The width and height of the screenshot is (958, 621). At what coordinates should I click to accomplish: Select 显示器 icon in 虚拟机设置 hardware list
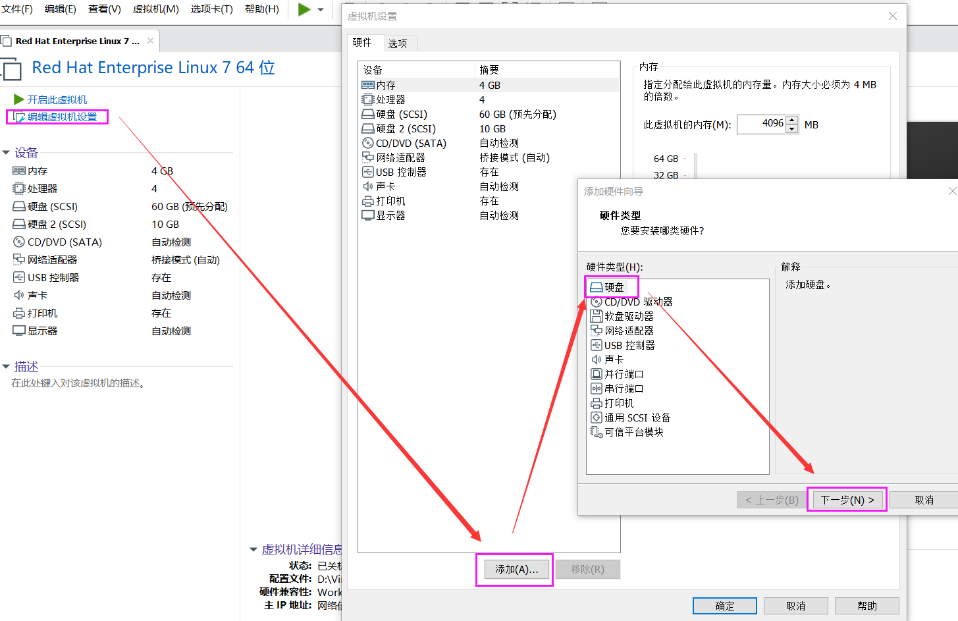(368, 215)
